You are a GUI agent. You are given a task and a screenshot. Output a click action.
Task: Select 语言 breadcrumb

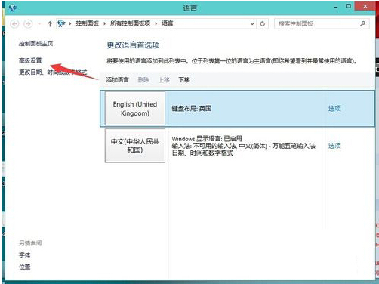[168, 23]
